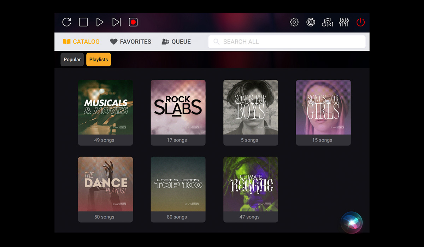Click the red power icon

[360, 22]
